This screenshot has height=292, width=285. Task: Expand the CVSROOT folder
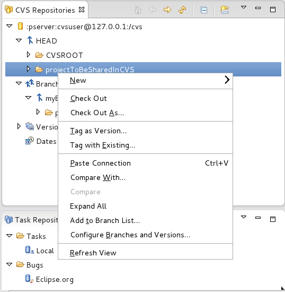coord(29,55)
